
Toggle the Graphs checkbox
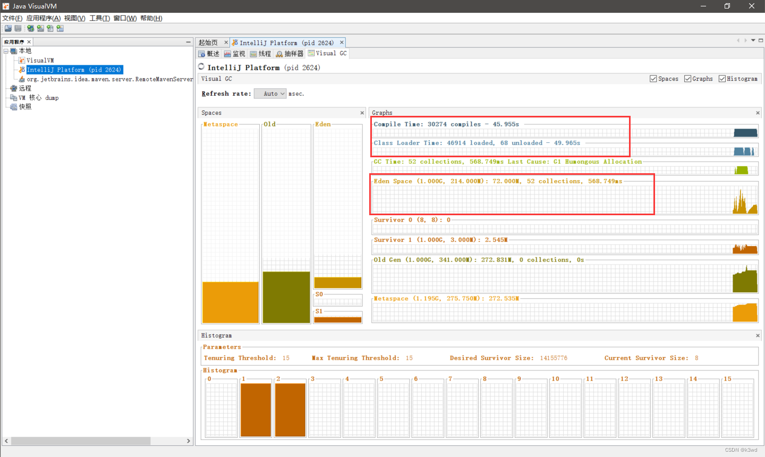[687, 79]
